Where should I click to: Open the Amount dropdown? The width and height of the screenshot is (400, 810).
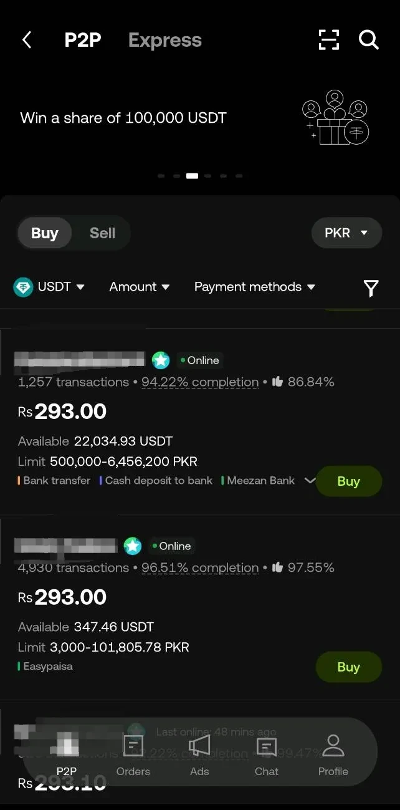click(139, 287)
